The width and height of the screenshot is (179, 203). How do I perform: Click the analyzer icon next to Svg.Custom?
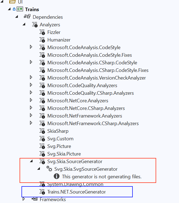42,139
